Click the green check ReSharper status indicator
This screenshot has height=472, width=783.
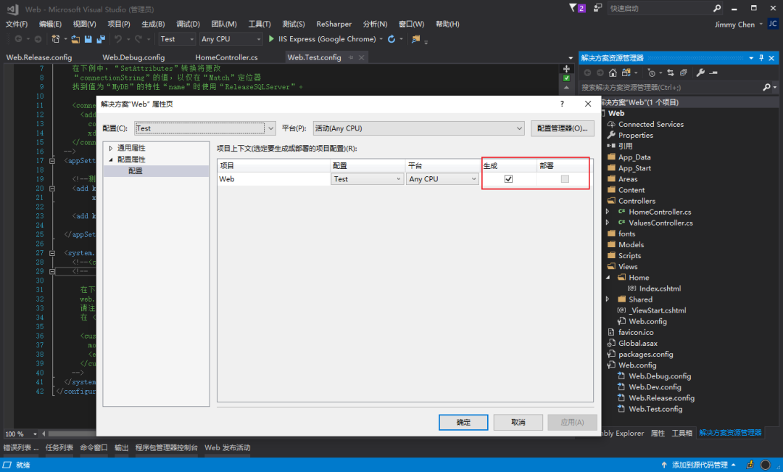pos(566,78)
